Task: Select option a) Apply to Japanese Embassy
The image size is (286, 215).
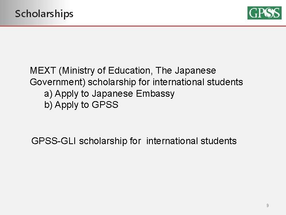Action: [109, 94]
